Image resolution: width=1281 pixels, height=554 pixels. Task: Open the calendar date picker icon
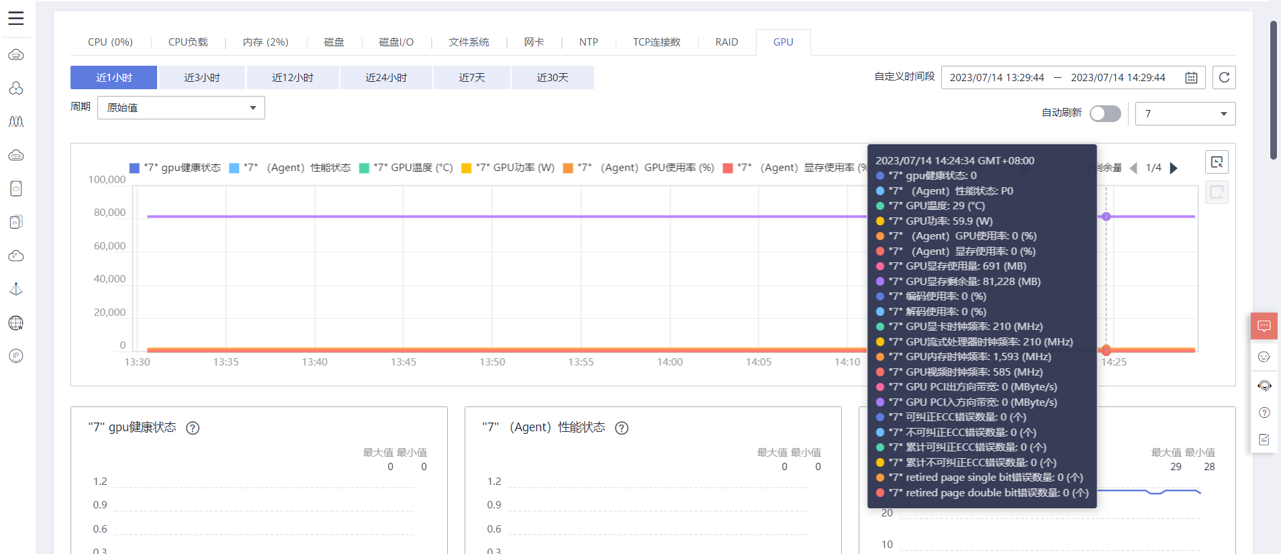tap(1191, 78)
